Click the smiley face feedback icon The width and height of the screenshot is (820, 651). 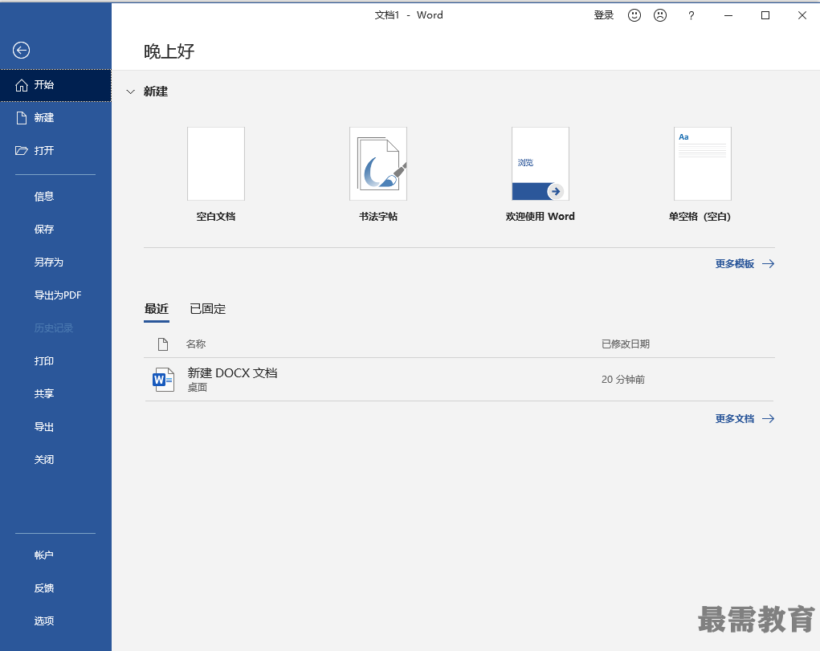point(634,15)
